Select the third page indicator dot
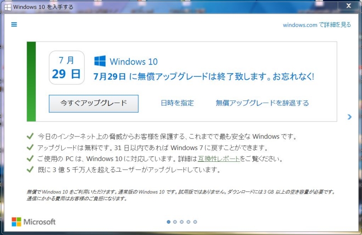The width and height of the screenshot is (362, 235). click(182, 222)
